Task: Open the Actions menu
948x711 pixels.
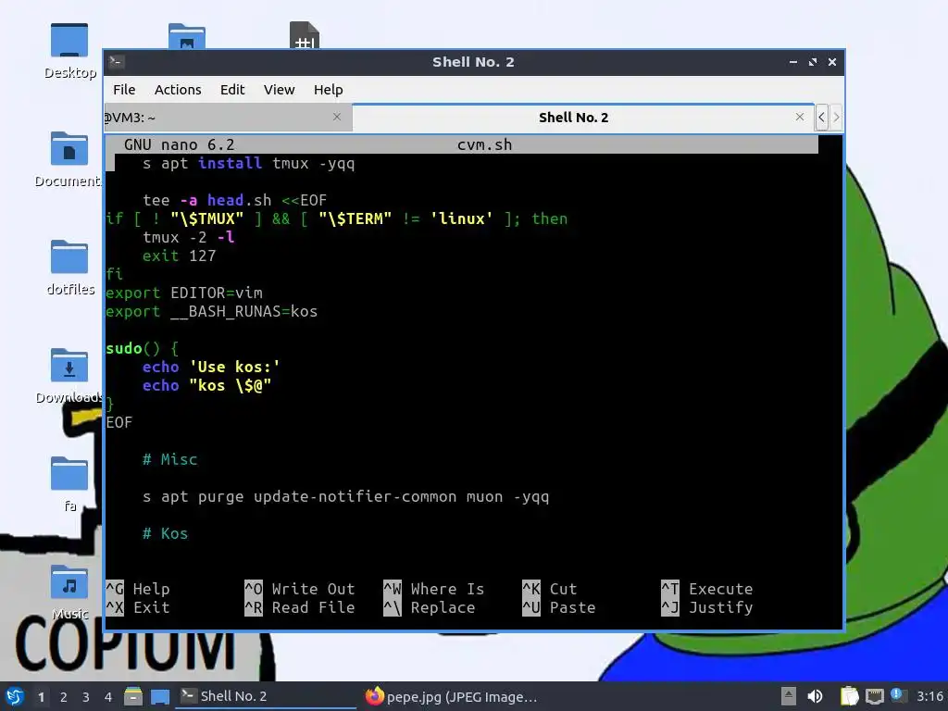Action: [x=178, y=90]
